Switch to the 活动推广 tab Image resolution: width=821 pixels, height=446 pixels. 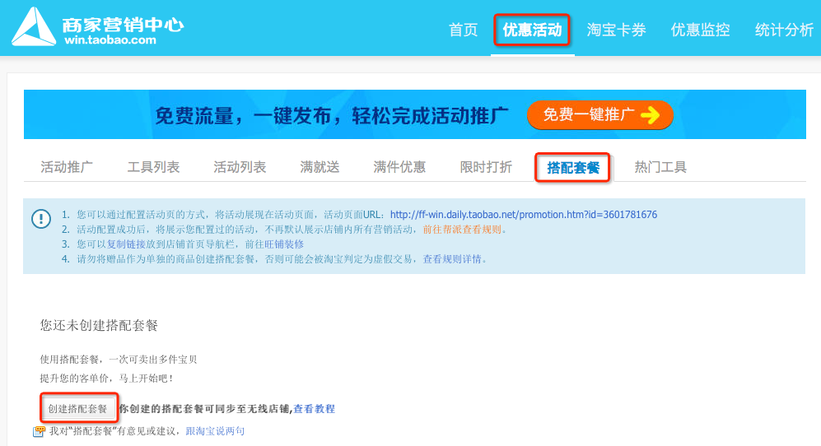67,167
